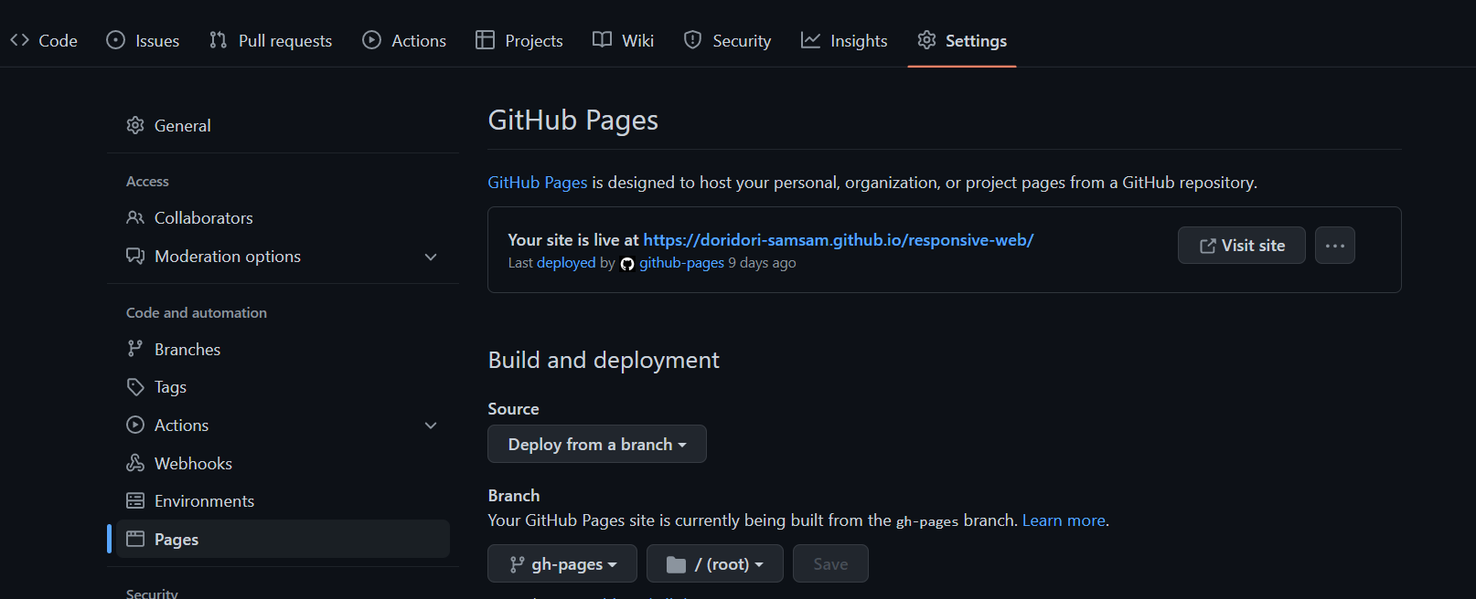
Task: Open the Security tab
Action: pos(728,40)
